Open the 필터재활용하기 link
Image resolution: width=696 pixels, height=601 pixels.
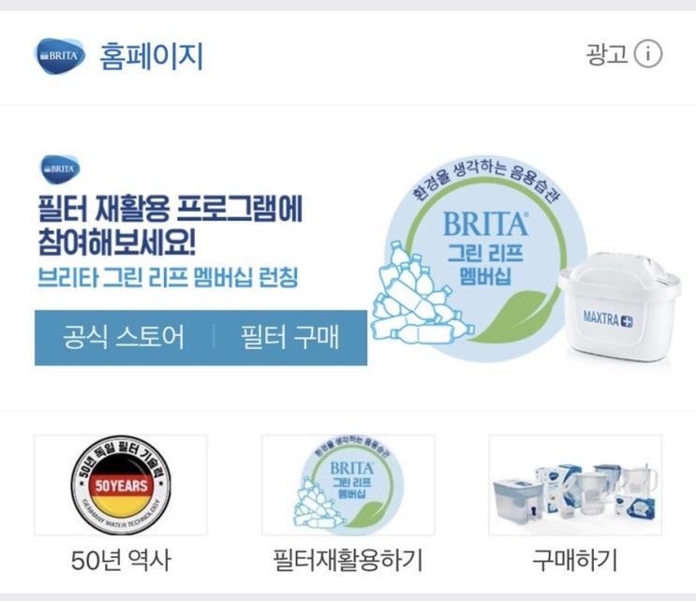(x=348, y=560)
